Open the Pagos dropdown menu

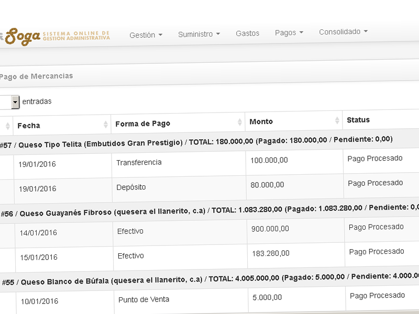click(x=289, y=32)
